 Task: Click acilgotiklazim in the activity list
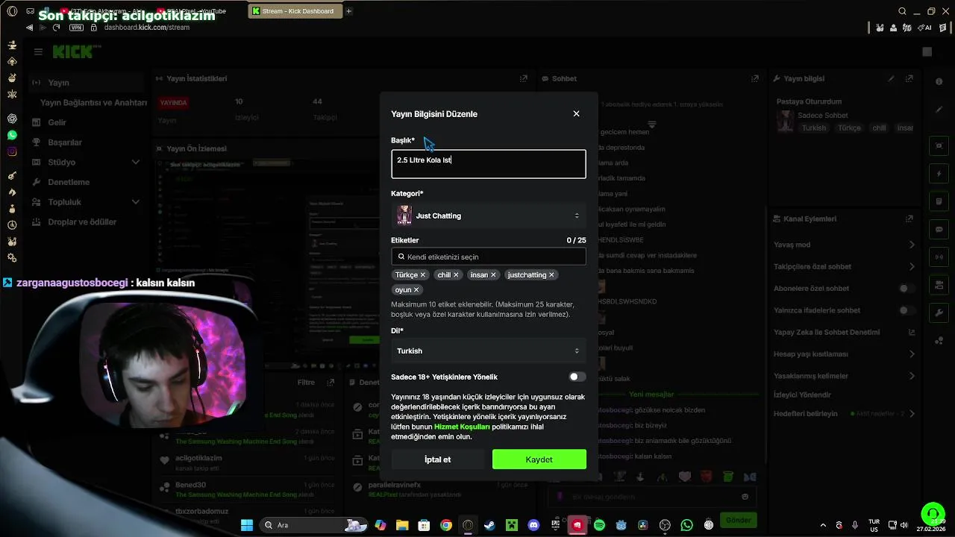pos(198,458)
